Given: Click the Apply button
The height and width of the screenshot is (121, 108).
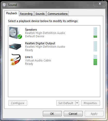Looking at the screenshot, I should coord(94,114).
